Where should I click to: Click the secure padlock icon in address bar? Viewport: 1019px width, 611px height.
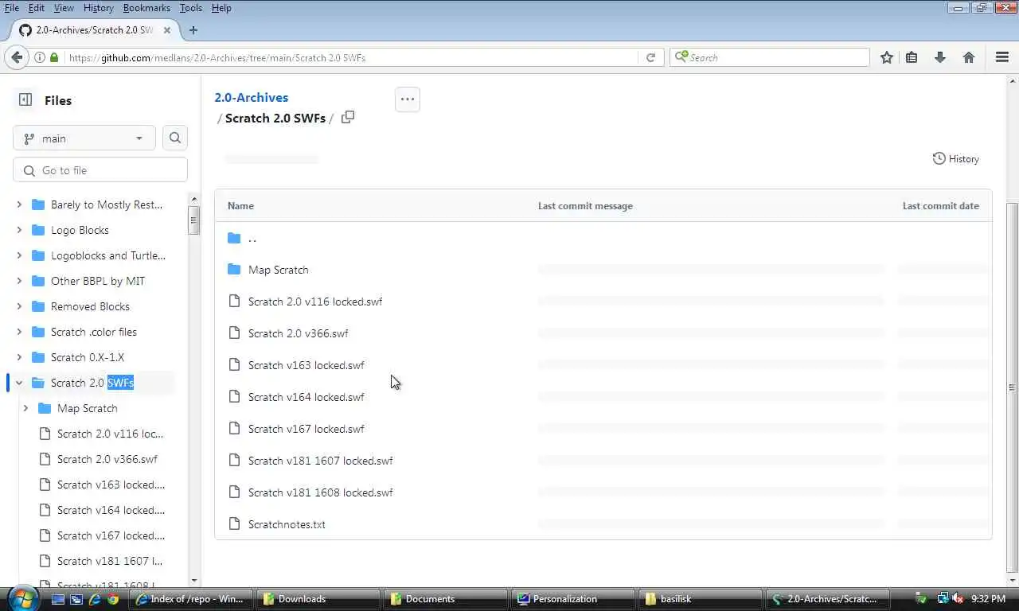pos(54,57)
